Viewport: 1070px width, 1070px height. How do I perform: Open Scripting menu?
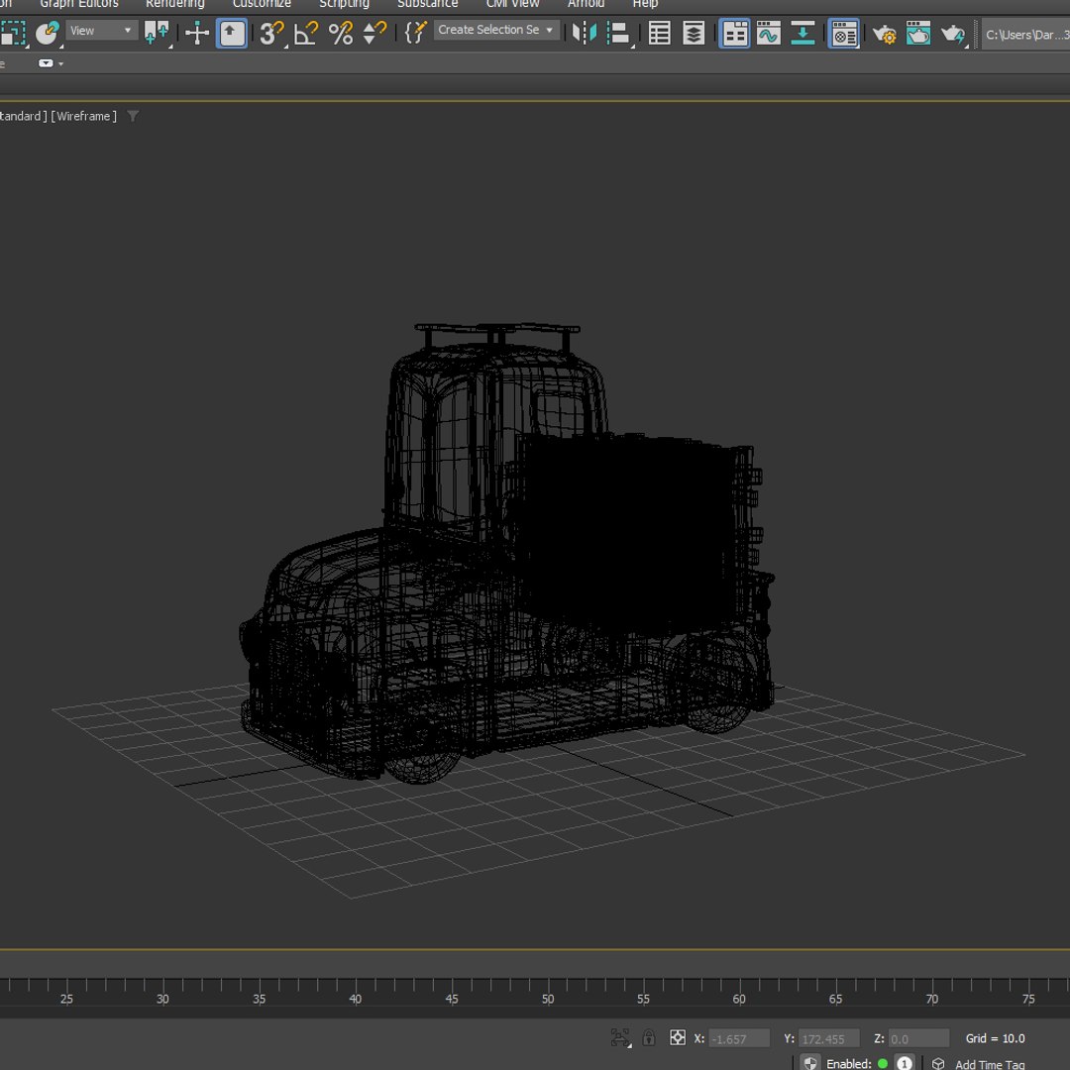tap(344, 4)
